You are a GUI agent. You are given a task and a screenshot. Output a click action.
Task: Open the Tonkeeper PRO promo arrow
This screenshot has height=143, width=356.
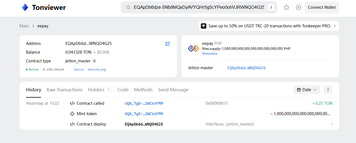point(335,26)
